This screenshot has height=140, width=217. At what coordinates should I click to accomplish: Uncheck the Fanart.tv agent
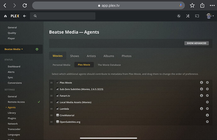pos(58,96)
